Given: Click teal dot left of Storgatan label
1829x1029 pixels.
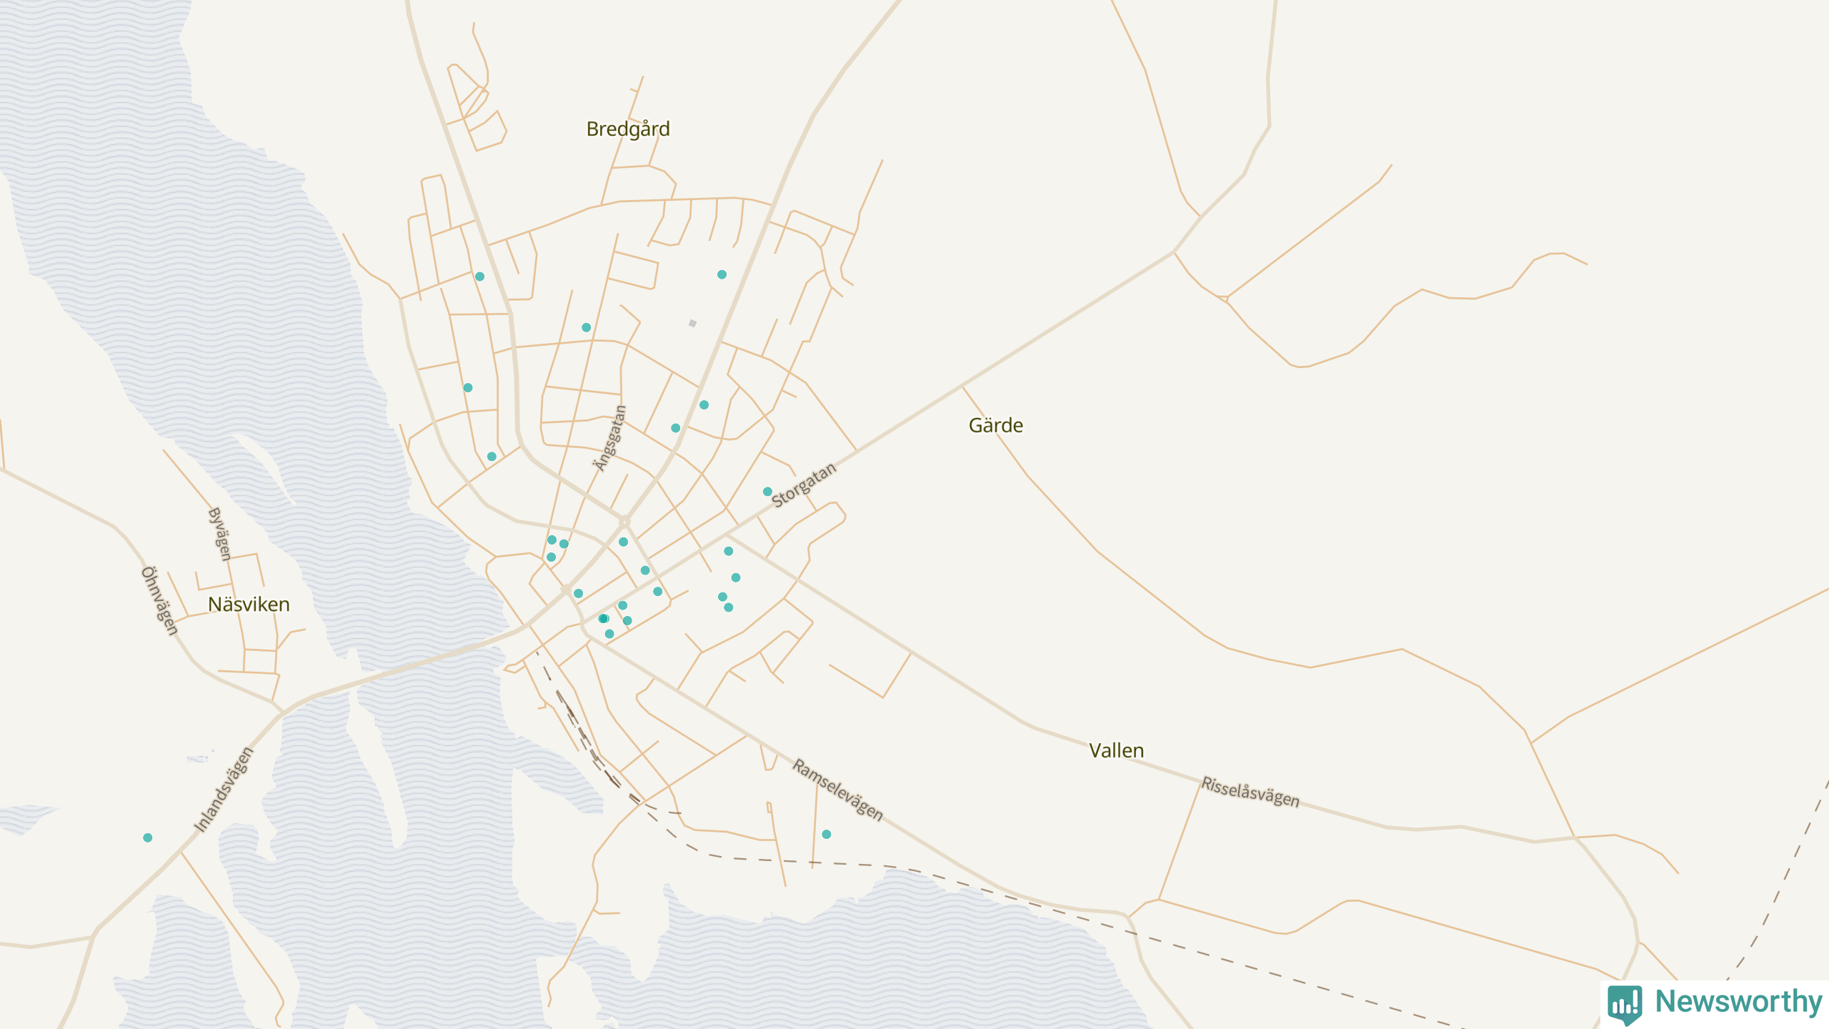Looking at the screenshot, I should click(x=767, y=492).
